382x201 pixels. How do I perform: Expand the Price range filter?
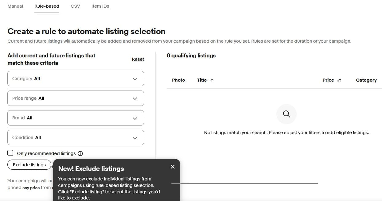click(76, 98)
